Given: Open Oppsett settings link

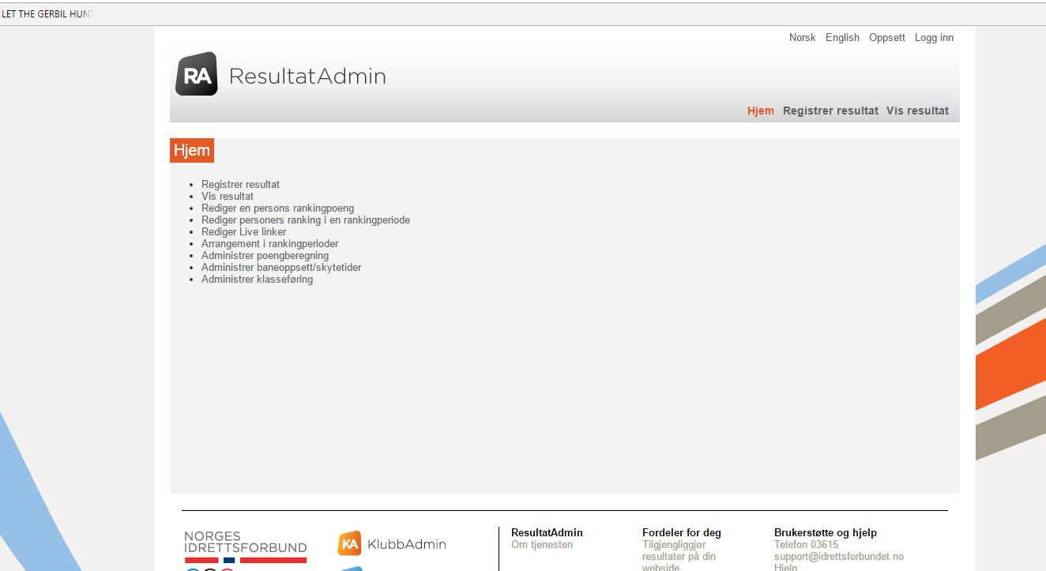Looking at the screenshot, I should coord(887,37).
